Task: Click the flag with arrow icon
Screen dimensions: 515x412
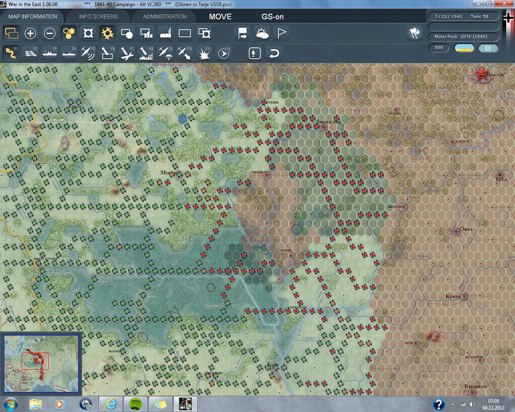Action: point(243,33)
